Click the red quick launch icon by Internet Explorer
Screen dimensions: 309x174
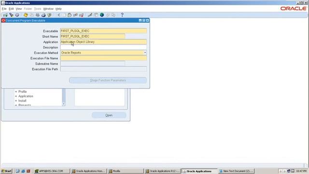point(28,171)
